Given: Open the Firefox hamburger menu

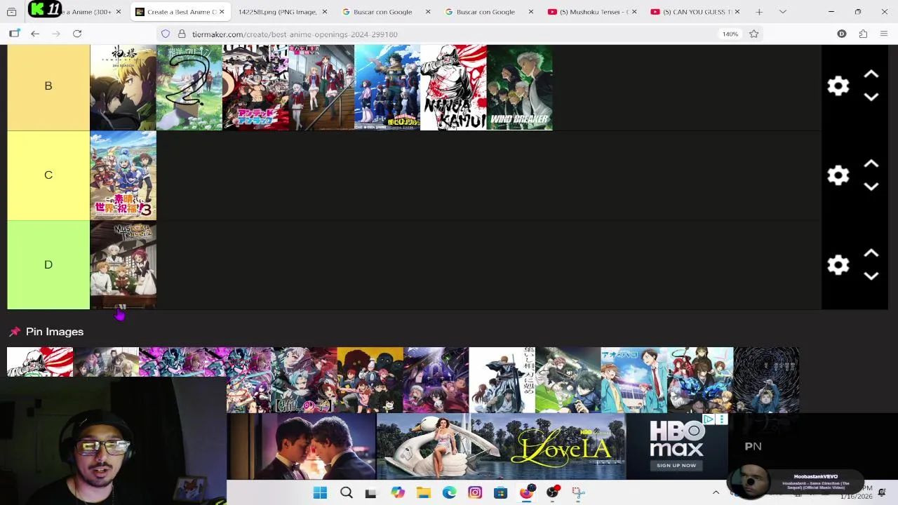Looking at the screenshot, I should [883, 34].
